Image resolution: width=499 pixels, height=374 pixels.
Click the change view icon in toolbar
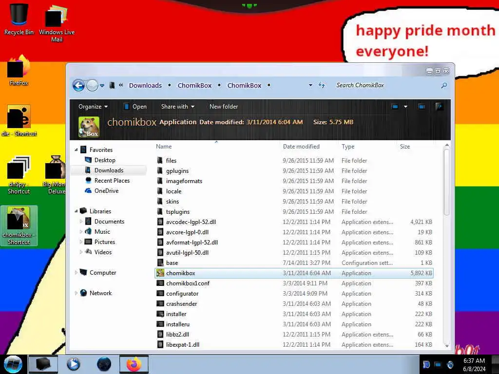[395, 107]
